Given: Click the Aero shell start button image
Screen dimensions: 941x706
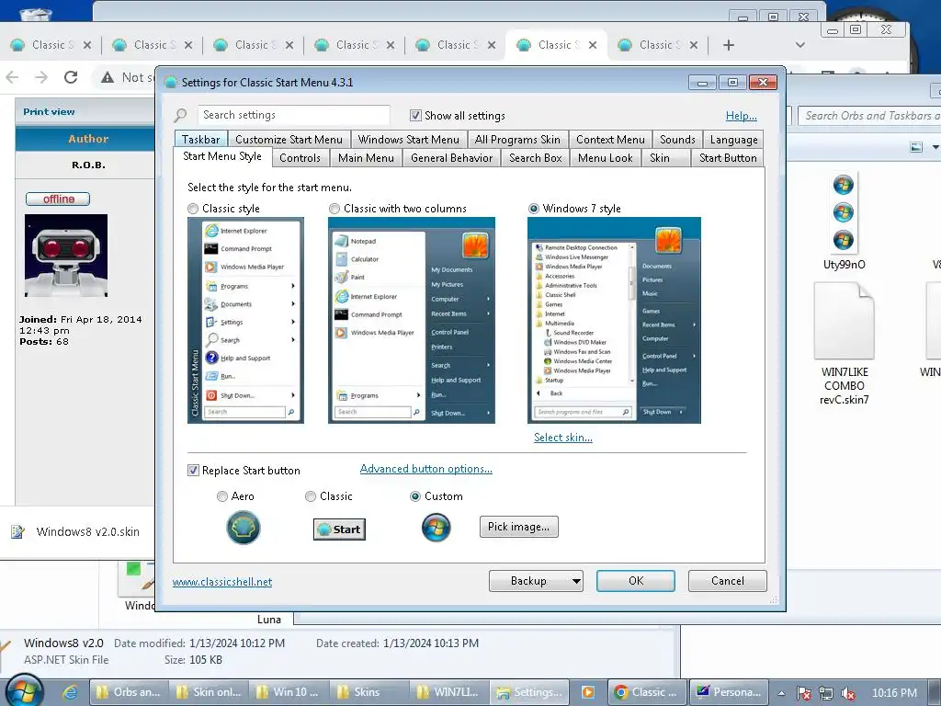Looking at the screenshot, I should (x=243, y=528).
